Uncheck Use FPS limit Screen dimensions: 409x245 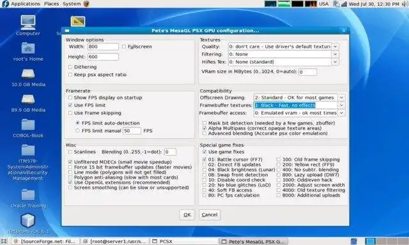pos(70,105)
